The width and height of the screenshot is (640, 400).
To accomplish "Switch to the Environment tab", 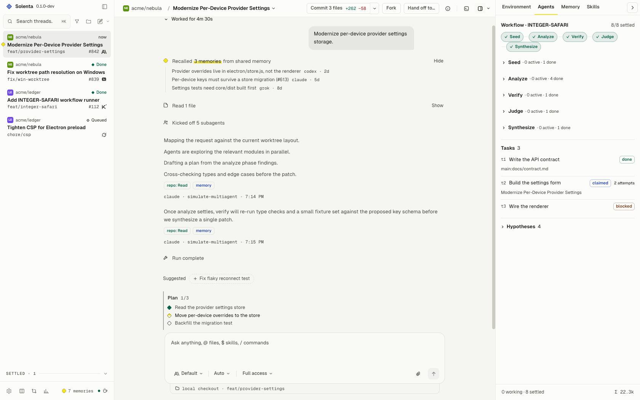I will point(516,7).
